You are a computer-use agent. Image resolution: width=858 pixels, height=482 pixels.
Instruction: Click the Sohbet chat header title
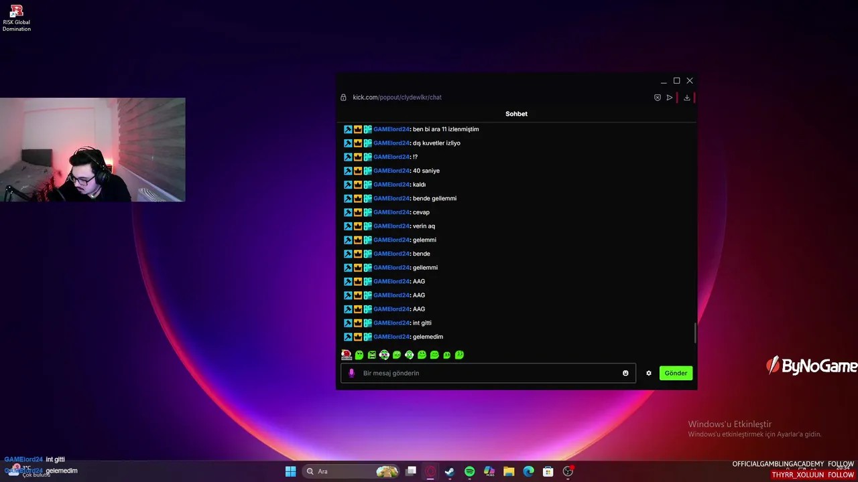click(x=516, y=114)
